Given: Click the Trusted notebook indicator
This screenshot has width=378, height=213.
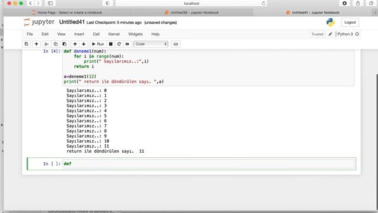Looking at the screenshot, I should click(x=317, y=34).
